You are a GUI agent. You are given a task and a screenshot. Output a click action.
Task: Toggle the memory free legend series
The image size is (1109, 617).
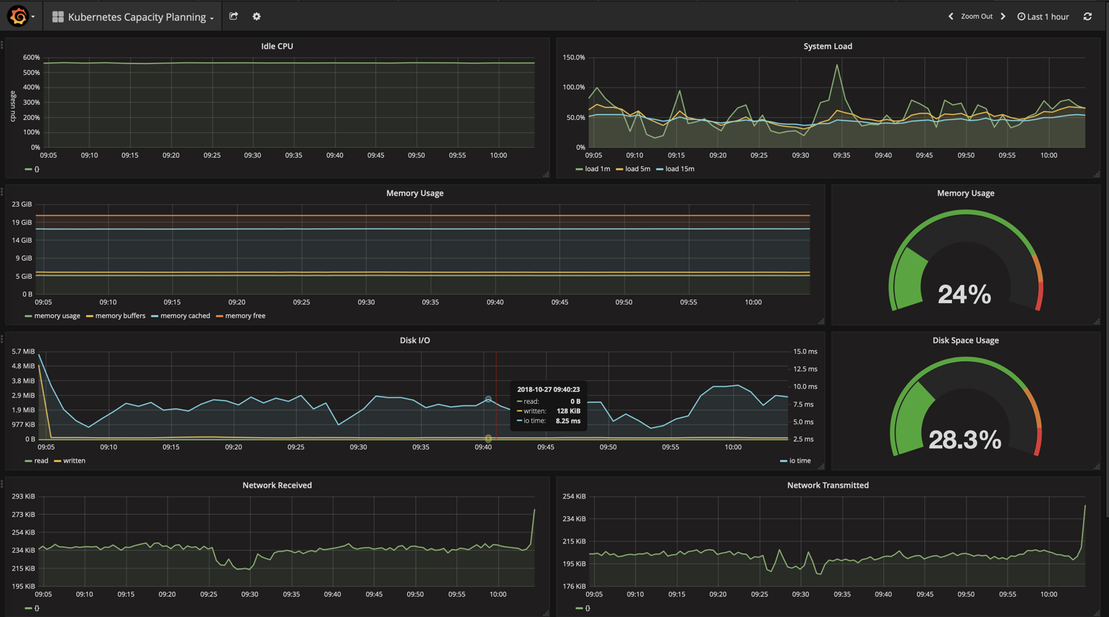[245, 316]
